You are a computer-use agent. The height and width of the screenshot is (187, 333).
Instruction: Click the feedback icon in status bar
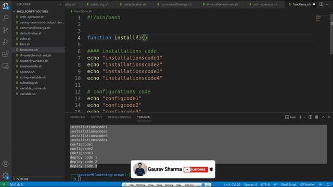[x=321, y=184]
